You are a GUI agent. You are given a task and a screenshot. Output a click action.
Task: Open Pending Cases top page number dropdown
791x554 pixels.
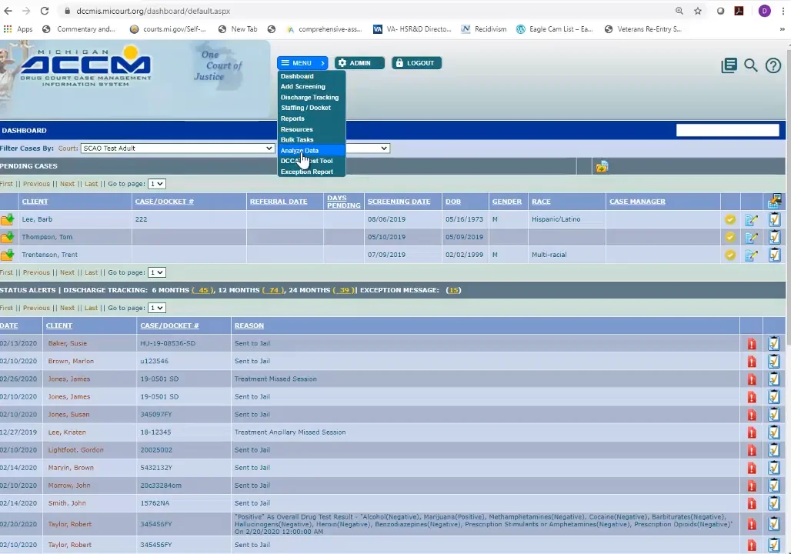pyautogui.click(x=156, y=184)
